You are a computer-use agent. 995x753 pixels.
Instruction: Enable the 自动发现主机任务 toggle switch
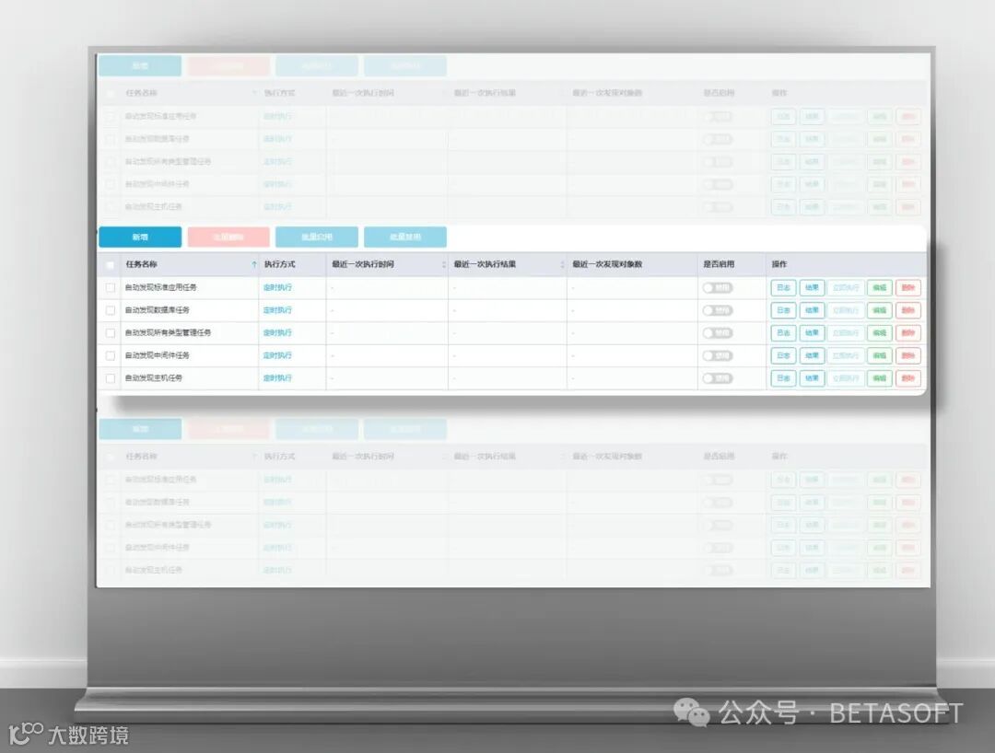[x=718, y=378]
